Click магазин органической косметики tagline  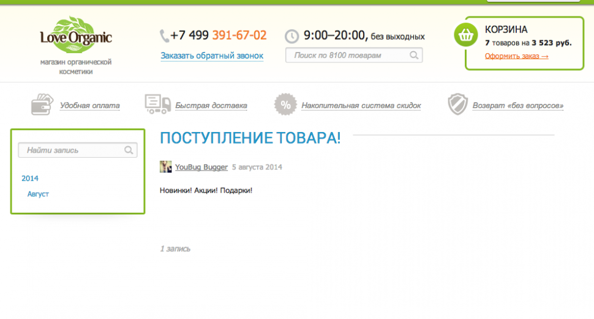[x=76, y=67]
